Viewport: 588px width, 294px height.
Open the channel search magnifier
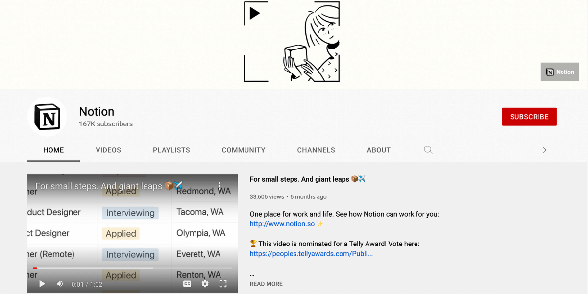tap(428, 150)
